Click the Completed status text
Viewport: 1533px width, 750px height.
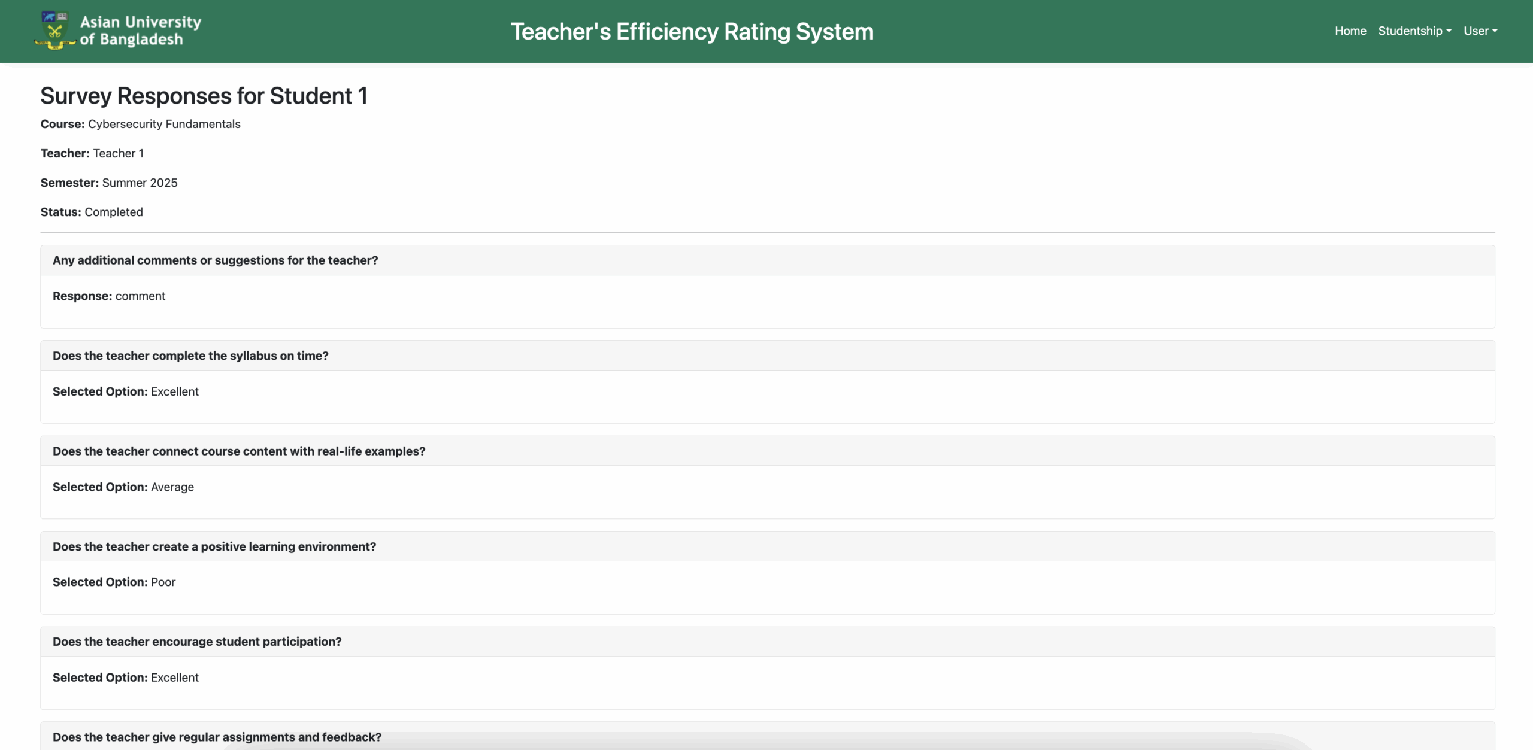coord(113,212)
